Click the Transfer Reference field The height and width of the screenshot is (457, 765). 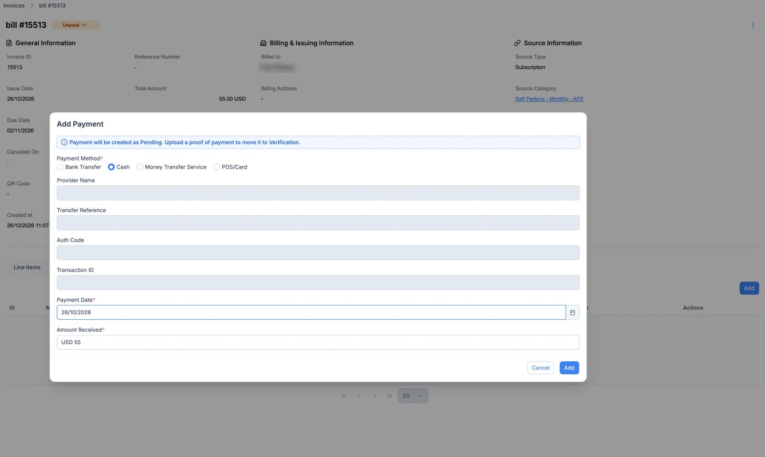[x=318, y=222]
